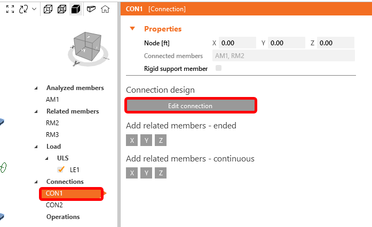Toggle the perspective view icon
372x227 pixels.
(x=91, y=9)
